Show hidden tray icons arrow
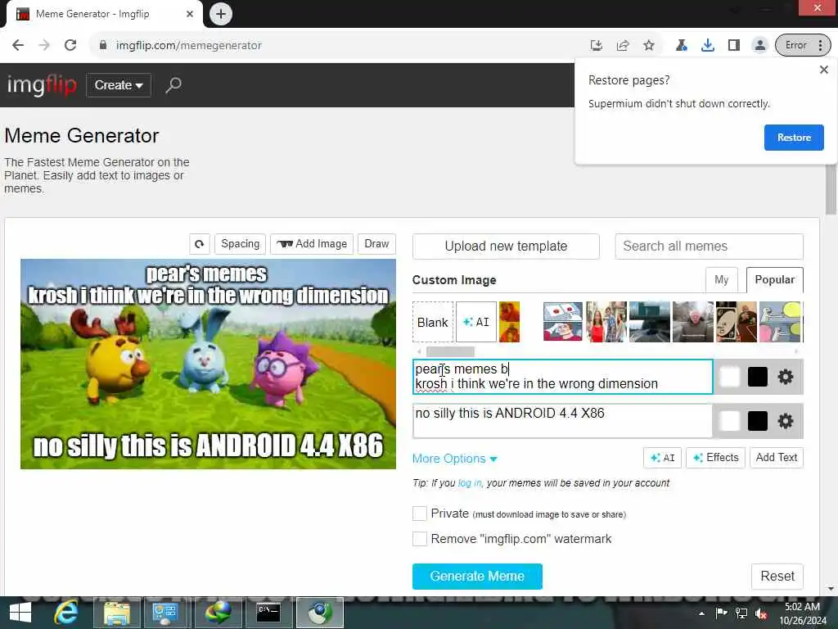This screenshot has width=838, height=629. tap(701, 613)
